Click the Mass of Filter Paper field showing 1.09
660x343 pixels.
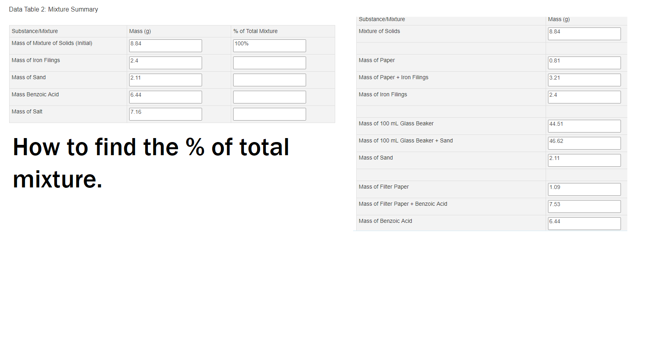pyautogui.click(x=584, y=189)
